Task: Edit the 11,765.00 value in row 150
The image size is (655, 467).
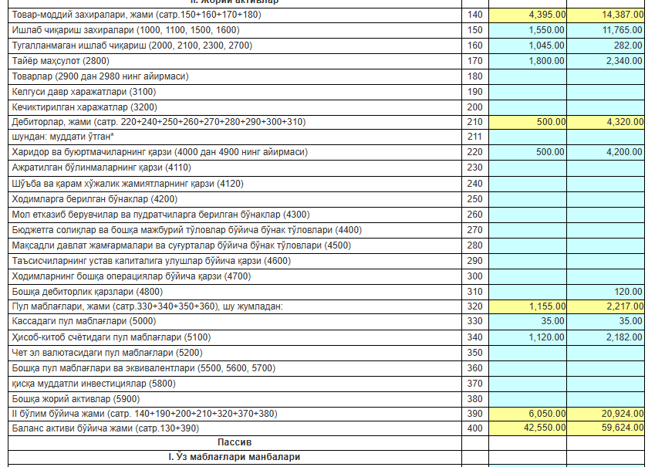Action: [606, 30]
